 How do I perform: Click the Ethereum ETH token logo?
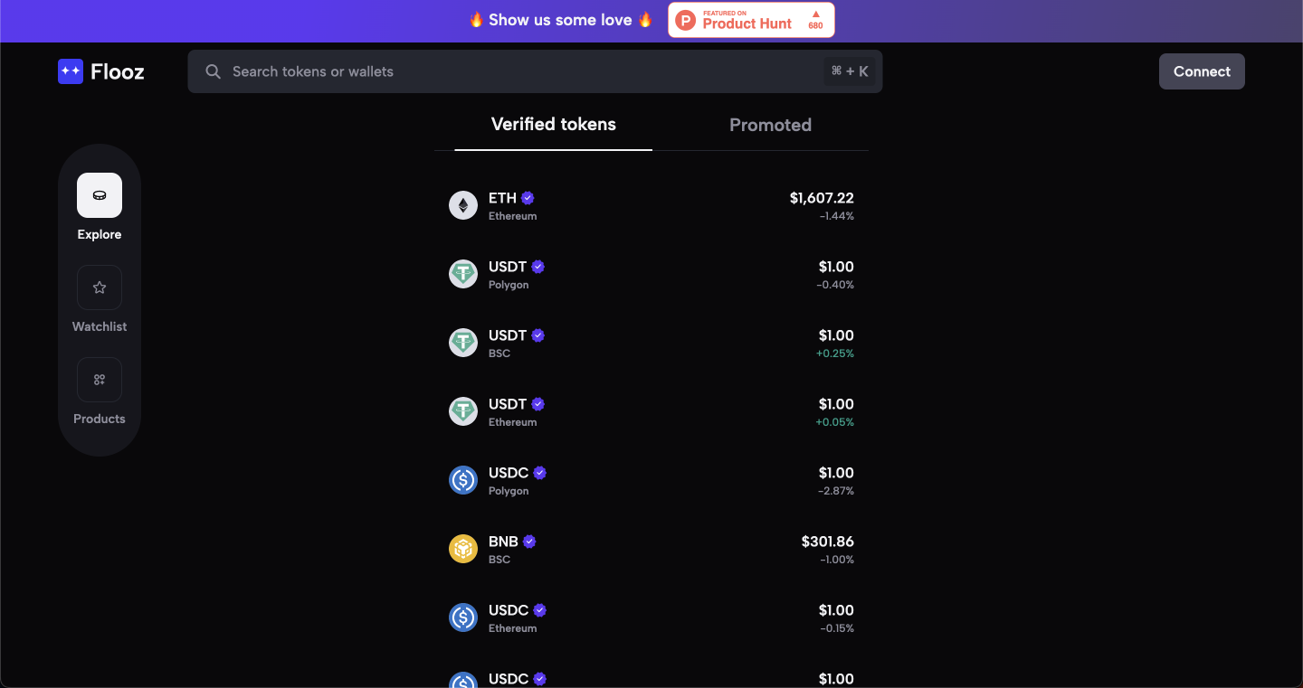pos(463,205)
